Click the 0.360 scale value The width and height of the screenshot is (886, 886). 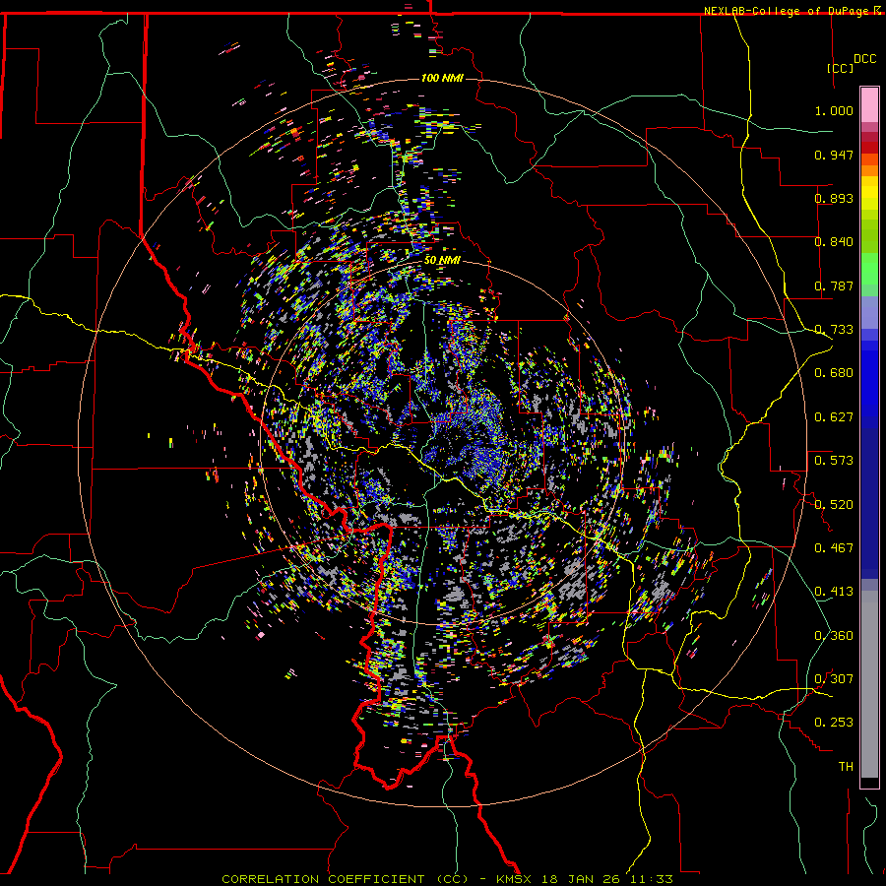click(x=834, y=635)
